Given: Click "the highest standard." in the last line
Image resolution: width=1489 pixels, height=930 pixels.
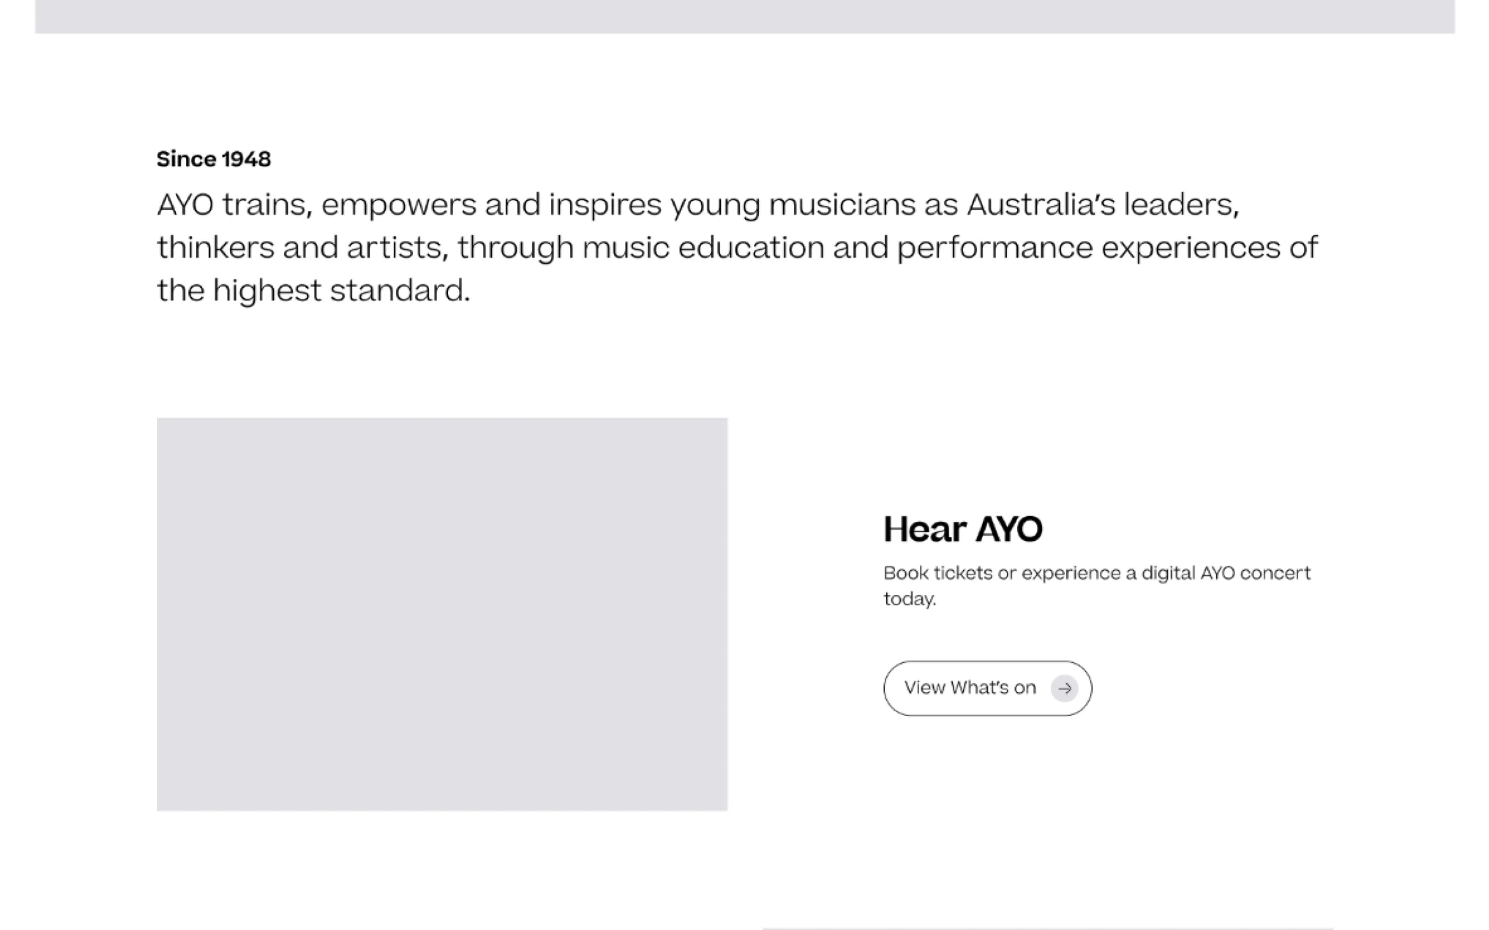Looking at the screenshot, I should (x=313, y=290).
